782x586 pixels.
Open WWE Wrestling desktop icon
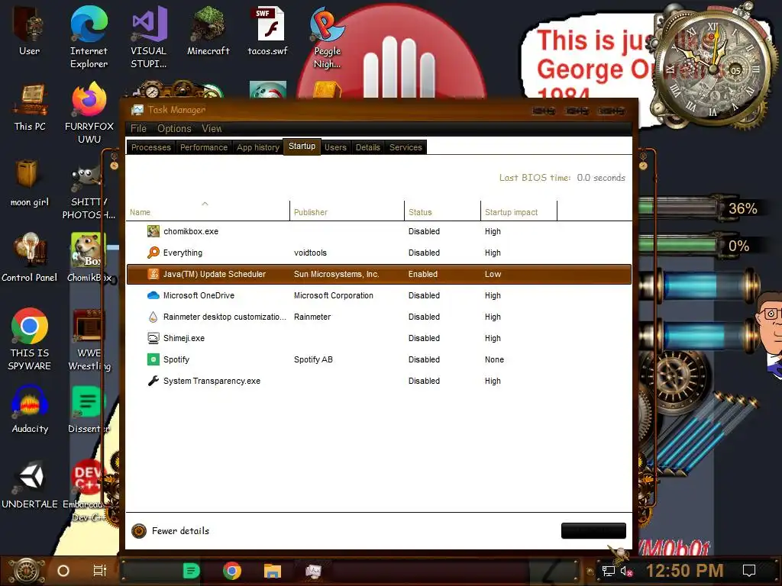pos(88,327)
